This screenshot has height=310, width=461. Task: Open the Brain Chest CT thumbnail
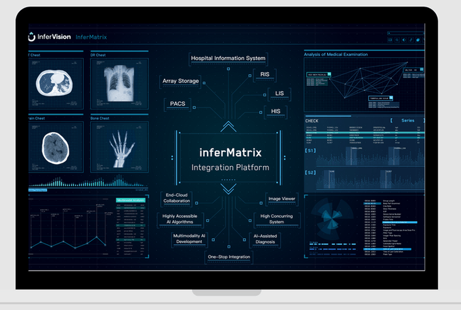(x=56, y=147)
